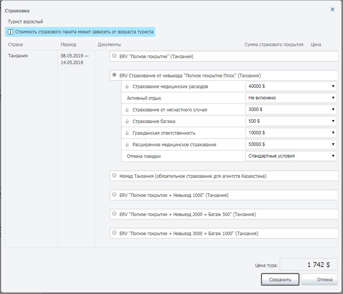Close the Страховка dialog with X

tap(332, 10)
